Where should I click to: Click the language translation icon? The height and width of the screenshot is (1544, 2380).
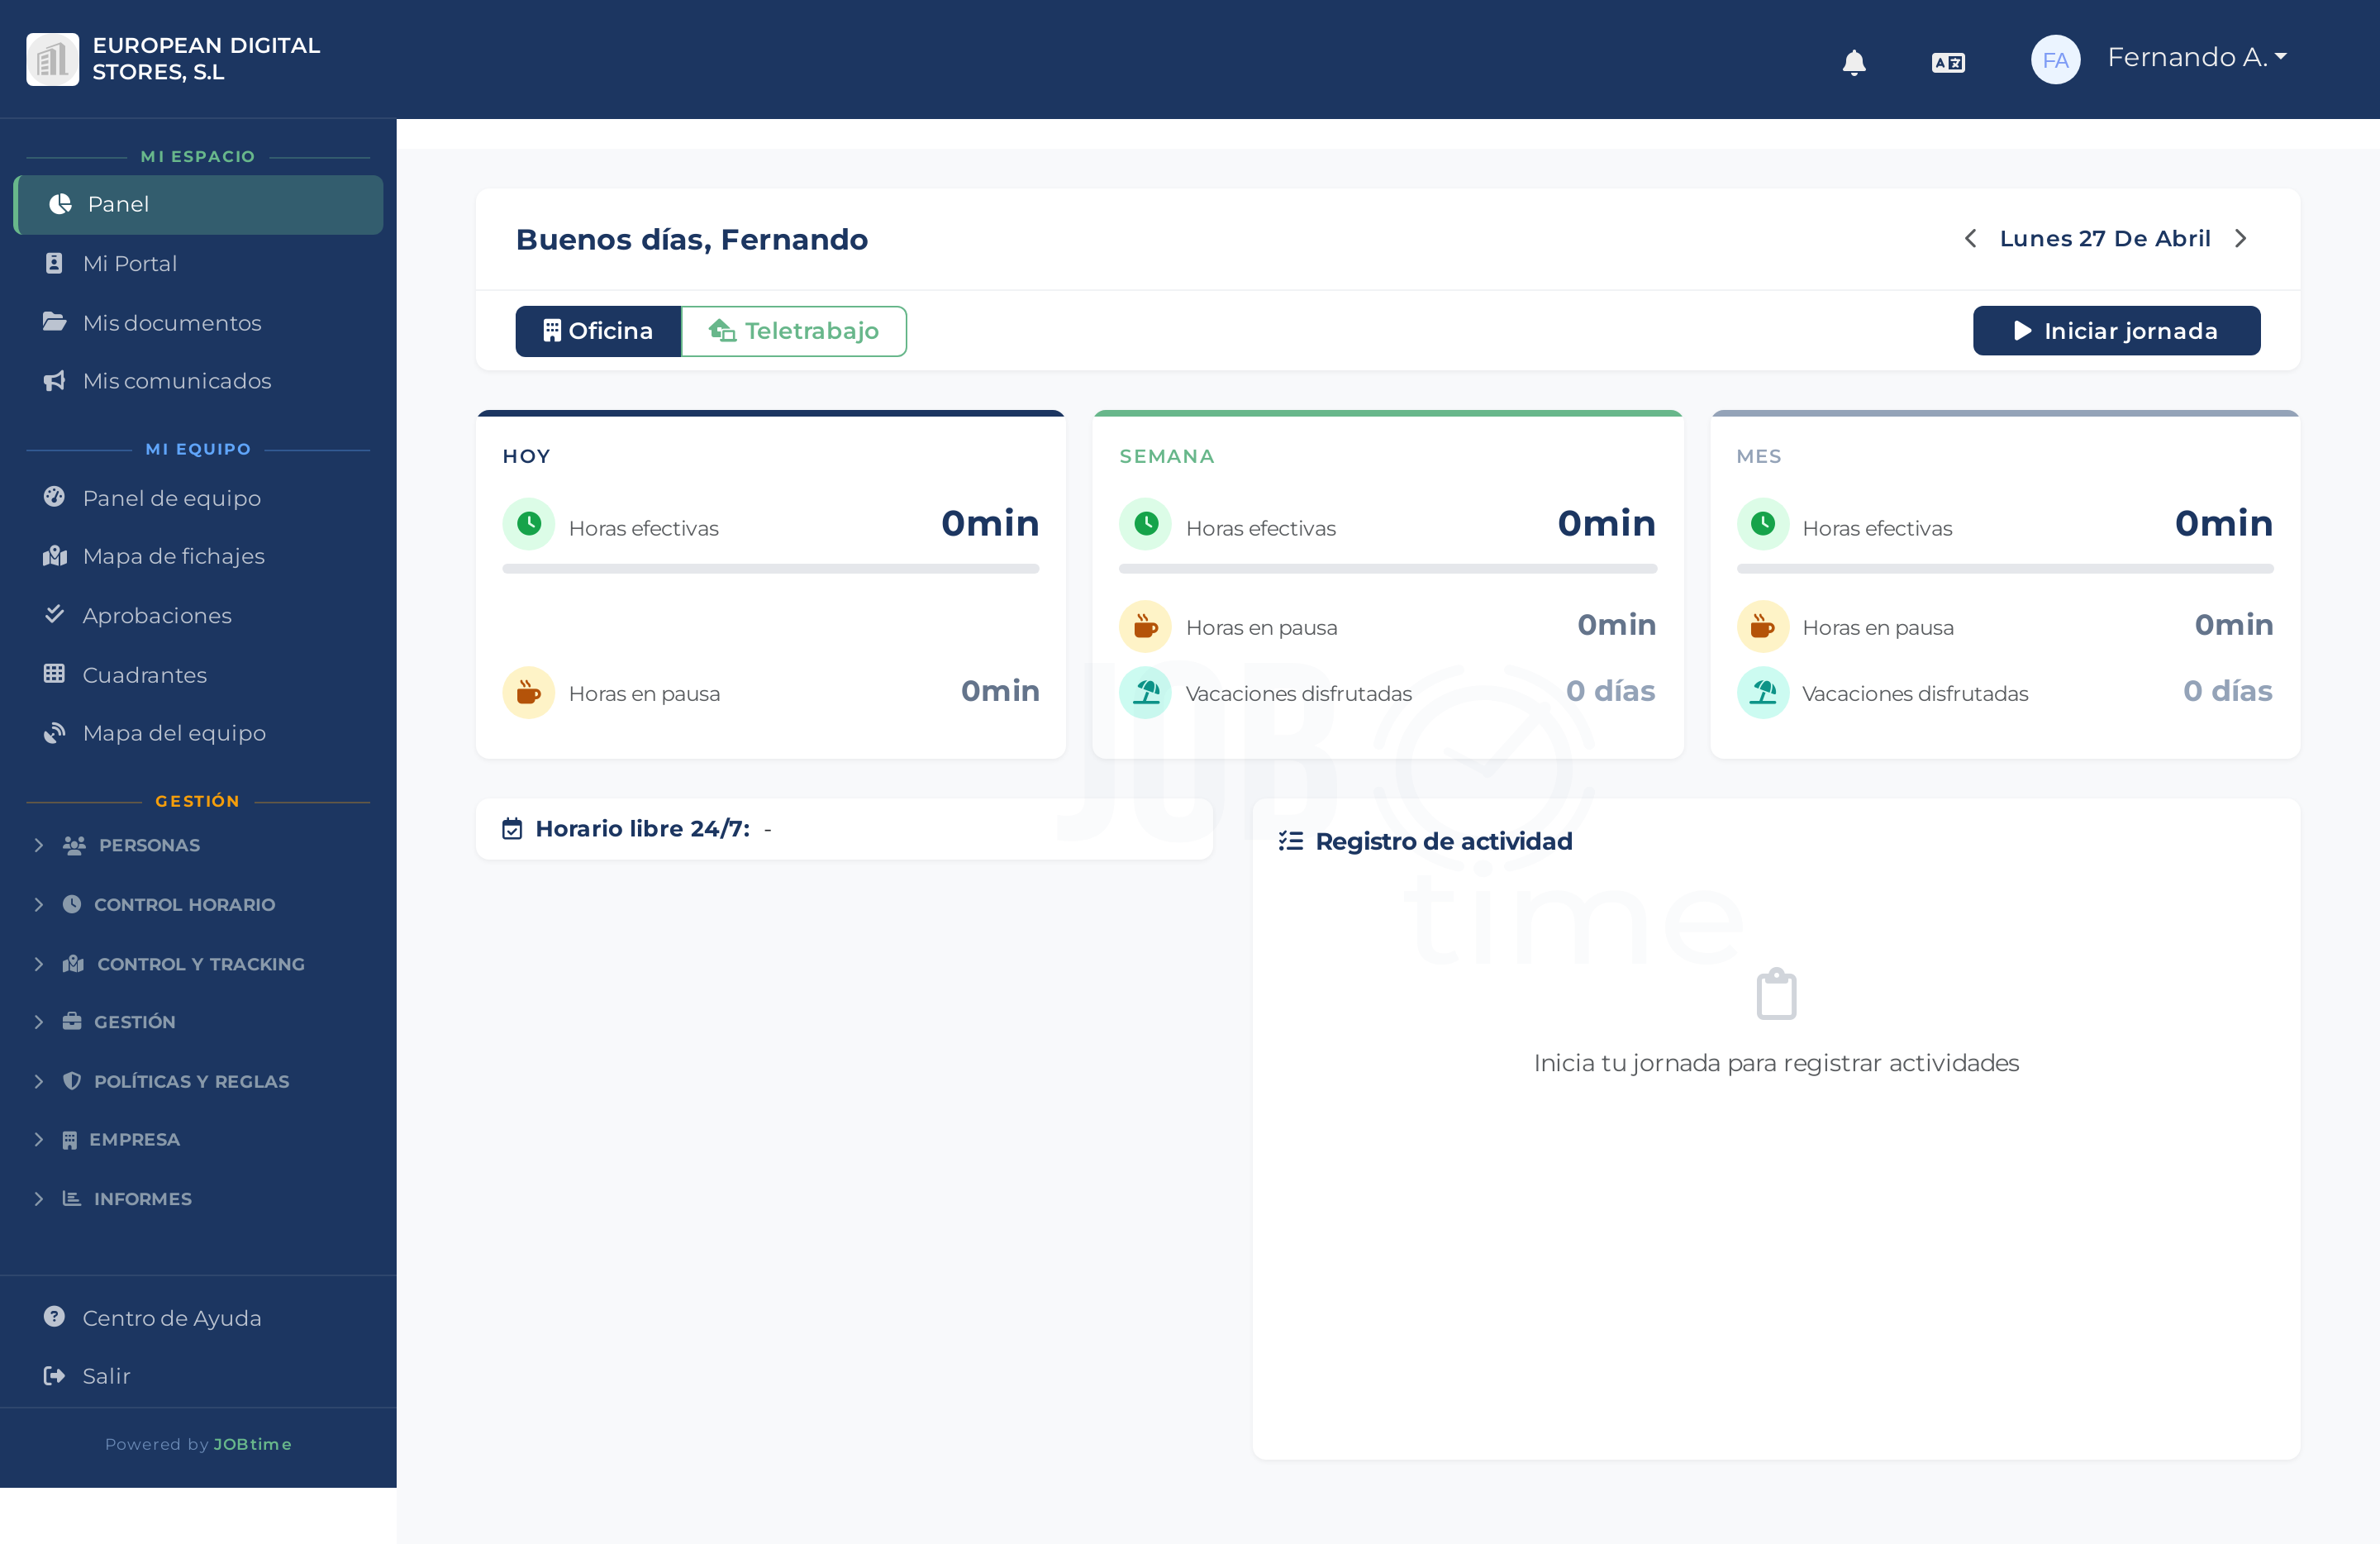pos(1948,61)
